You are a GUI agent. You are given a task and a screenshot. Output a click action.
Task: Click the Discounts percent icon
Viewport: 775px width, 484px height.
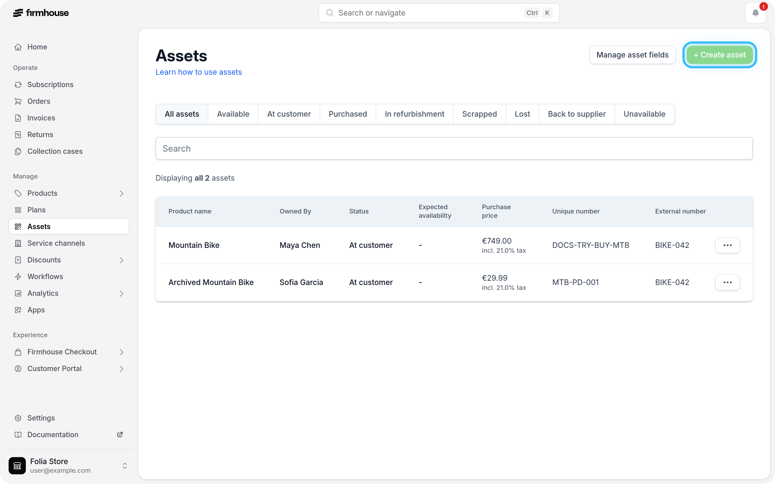coord(18,260)
